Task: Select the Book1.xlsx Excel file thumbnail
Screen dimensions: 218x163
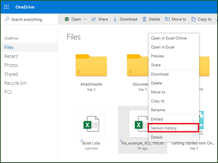Action: click(91, 124)
